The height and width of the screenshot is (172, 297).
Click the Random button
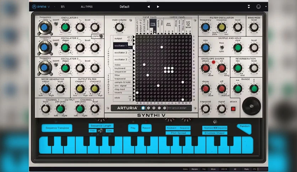(244, 129)
